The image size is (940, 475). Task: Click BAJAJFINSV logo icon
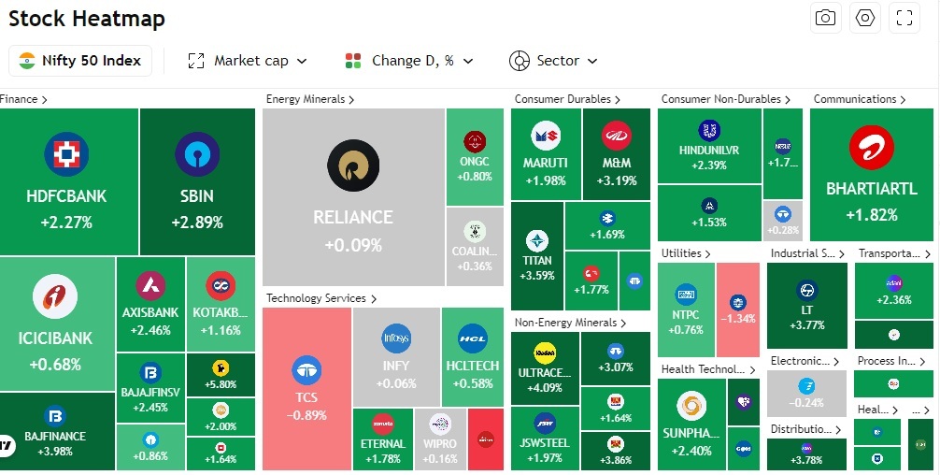[150, 373]
